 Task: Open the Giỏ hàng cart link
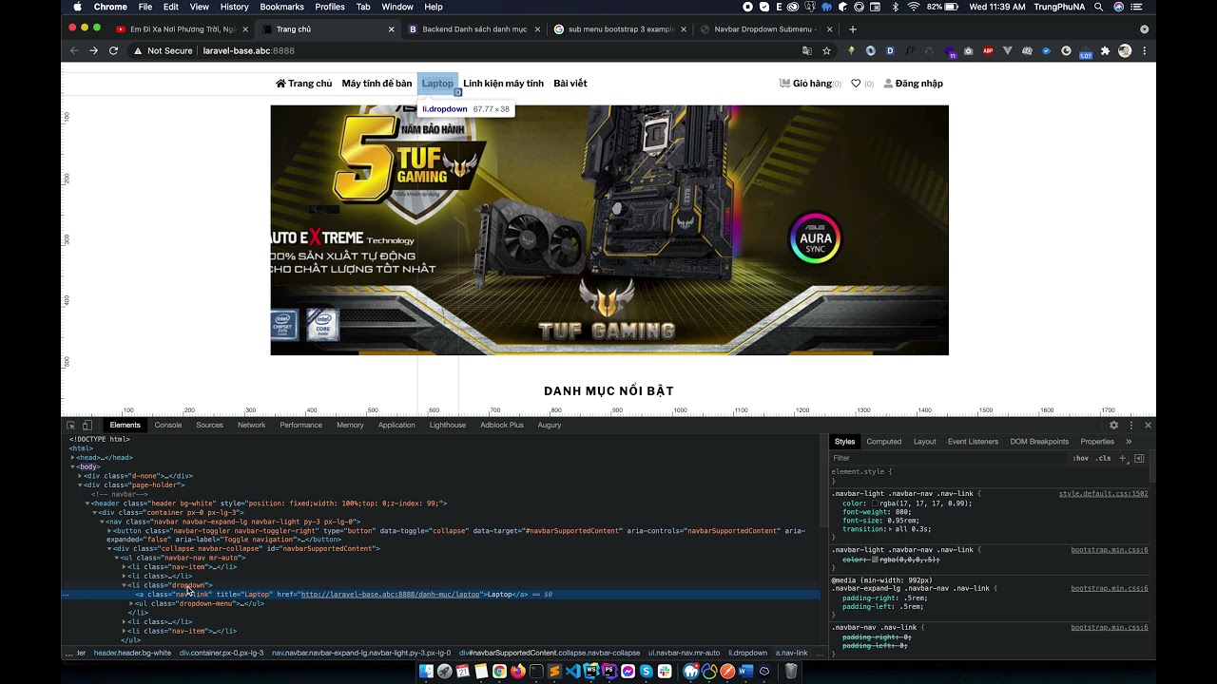click(810, 84)
